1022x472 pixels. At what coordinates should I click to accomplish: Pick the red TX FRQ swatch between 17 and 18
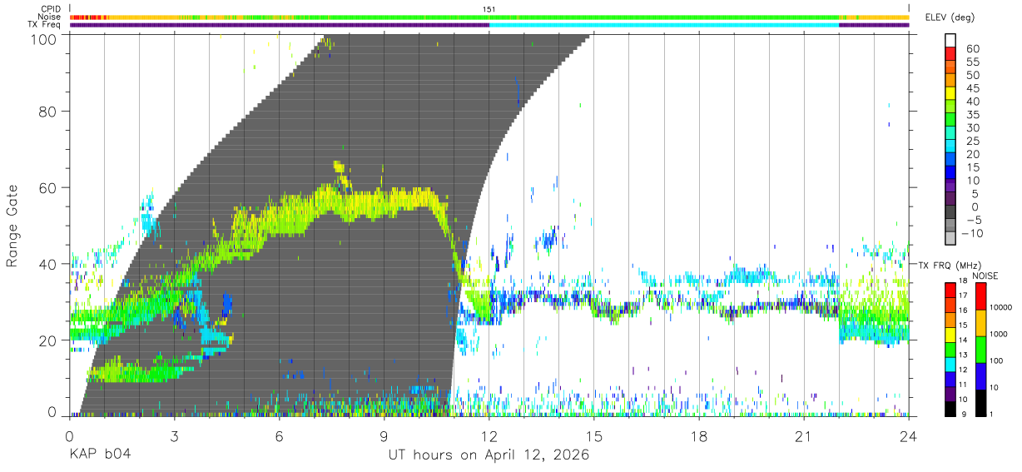click(x=950, y=289)
